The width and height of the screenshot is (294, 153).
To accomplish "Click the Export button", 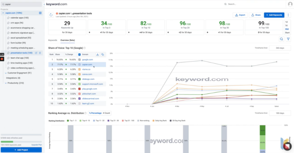I will point(240,15).
